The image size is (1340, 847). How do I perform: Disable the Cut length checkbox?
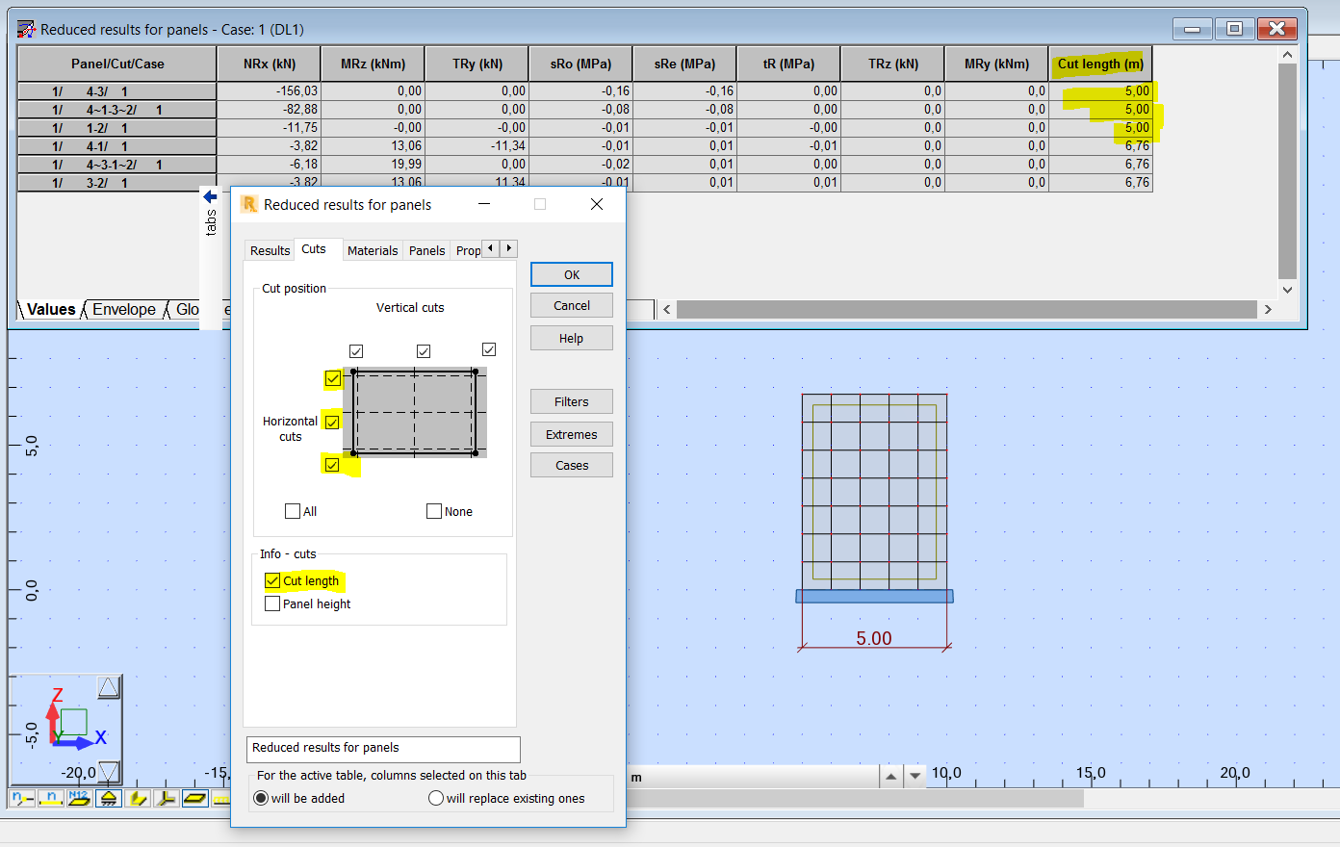pyautogui.click(x=271, y=581)
